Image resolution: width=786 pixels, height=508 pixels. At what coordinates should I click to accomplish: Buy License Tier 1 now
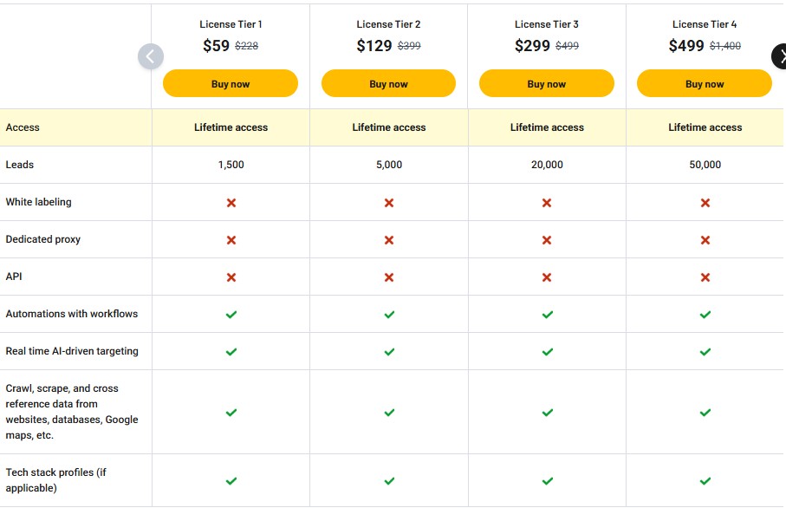[231, 83]
